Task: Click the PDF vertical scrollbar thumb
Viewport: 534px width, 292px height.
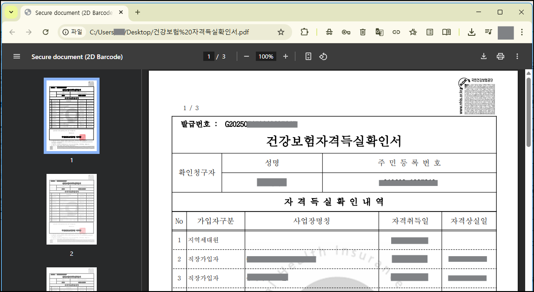Action: (x=528, y=113)
